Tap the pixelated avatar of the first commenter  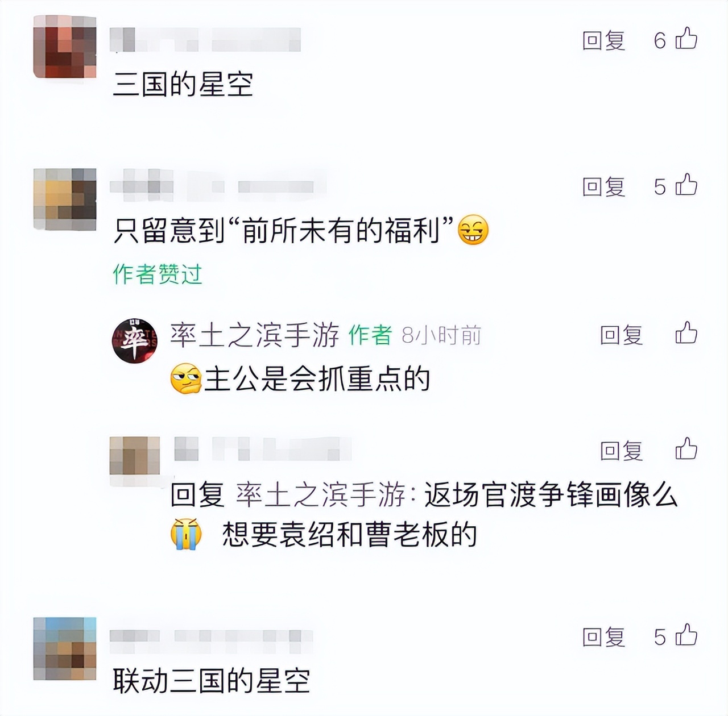[x=64, y=47]
